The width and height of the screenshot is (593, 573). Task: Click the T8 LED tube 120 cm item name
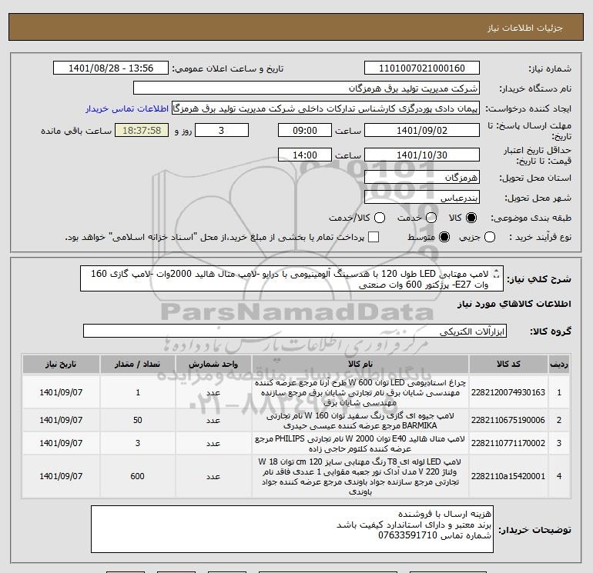click(x=360, y=476)
